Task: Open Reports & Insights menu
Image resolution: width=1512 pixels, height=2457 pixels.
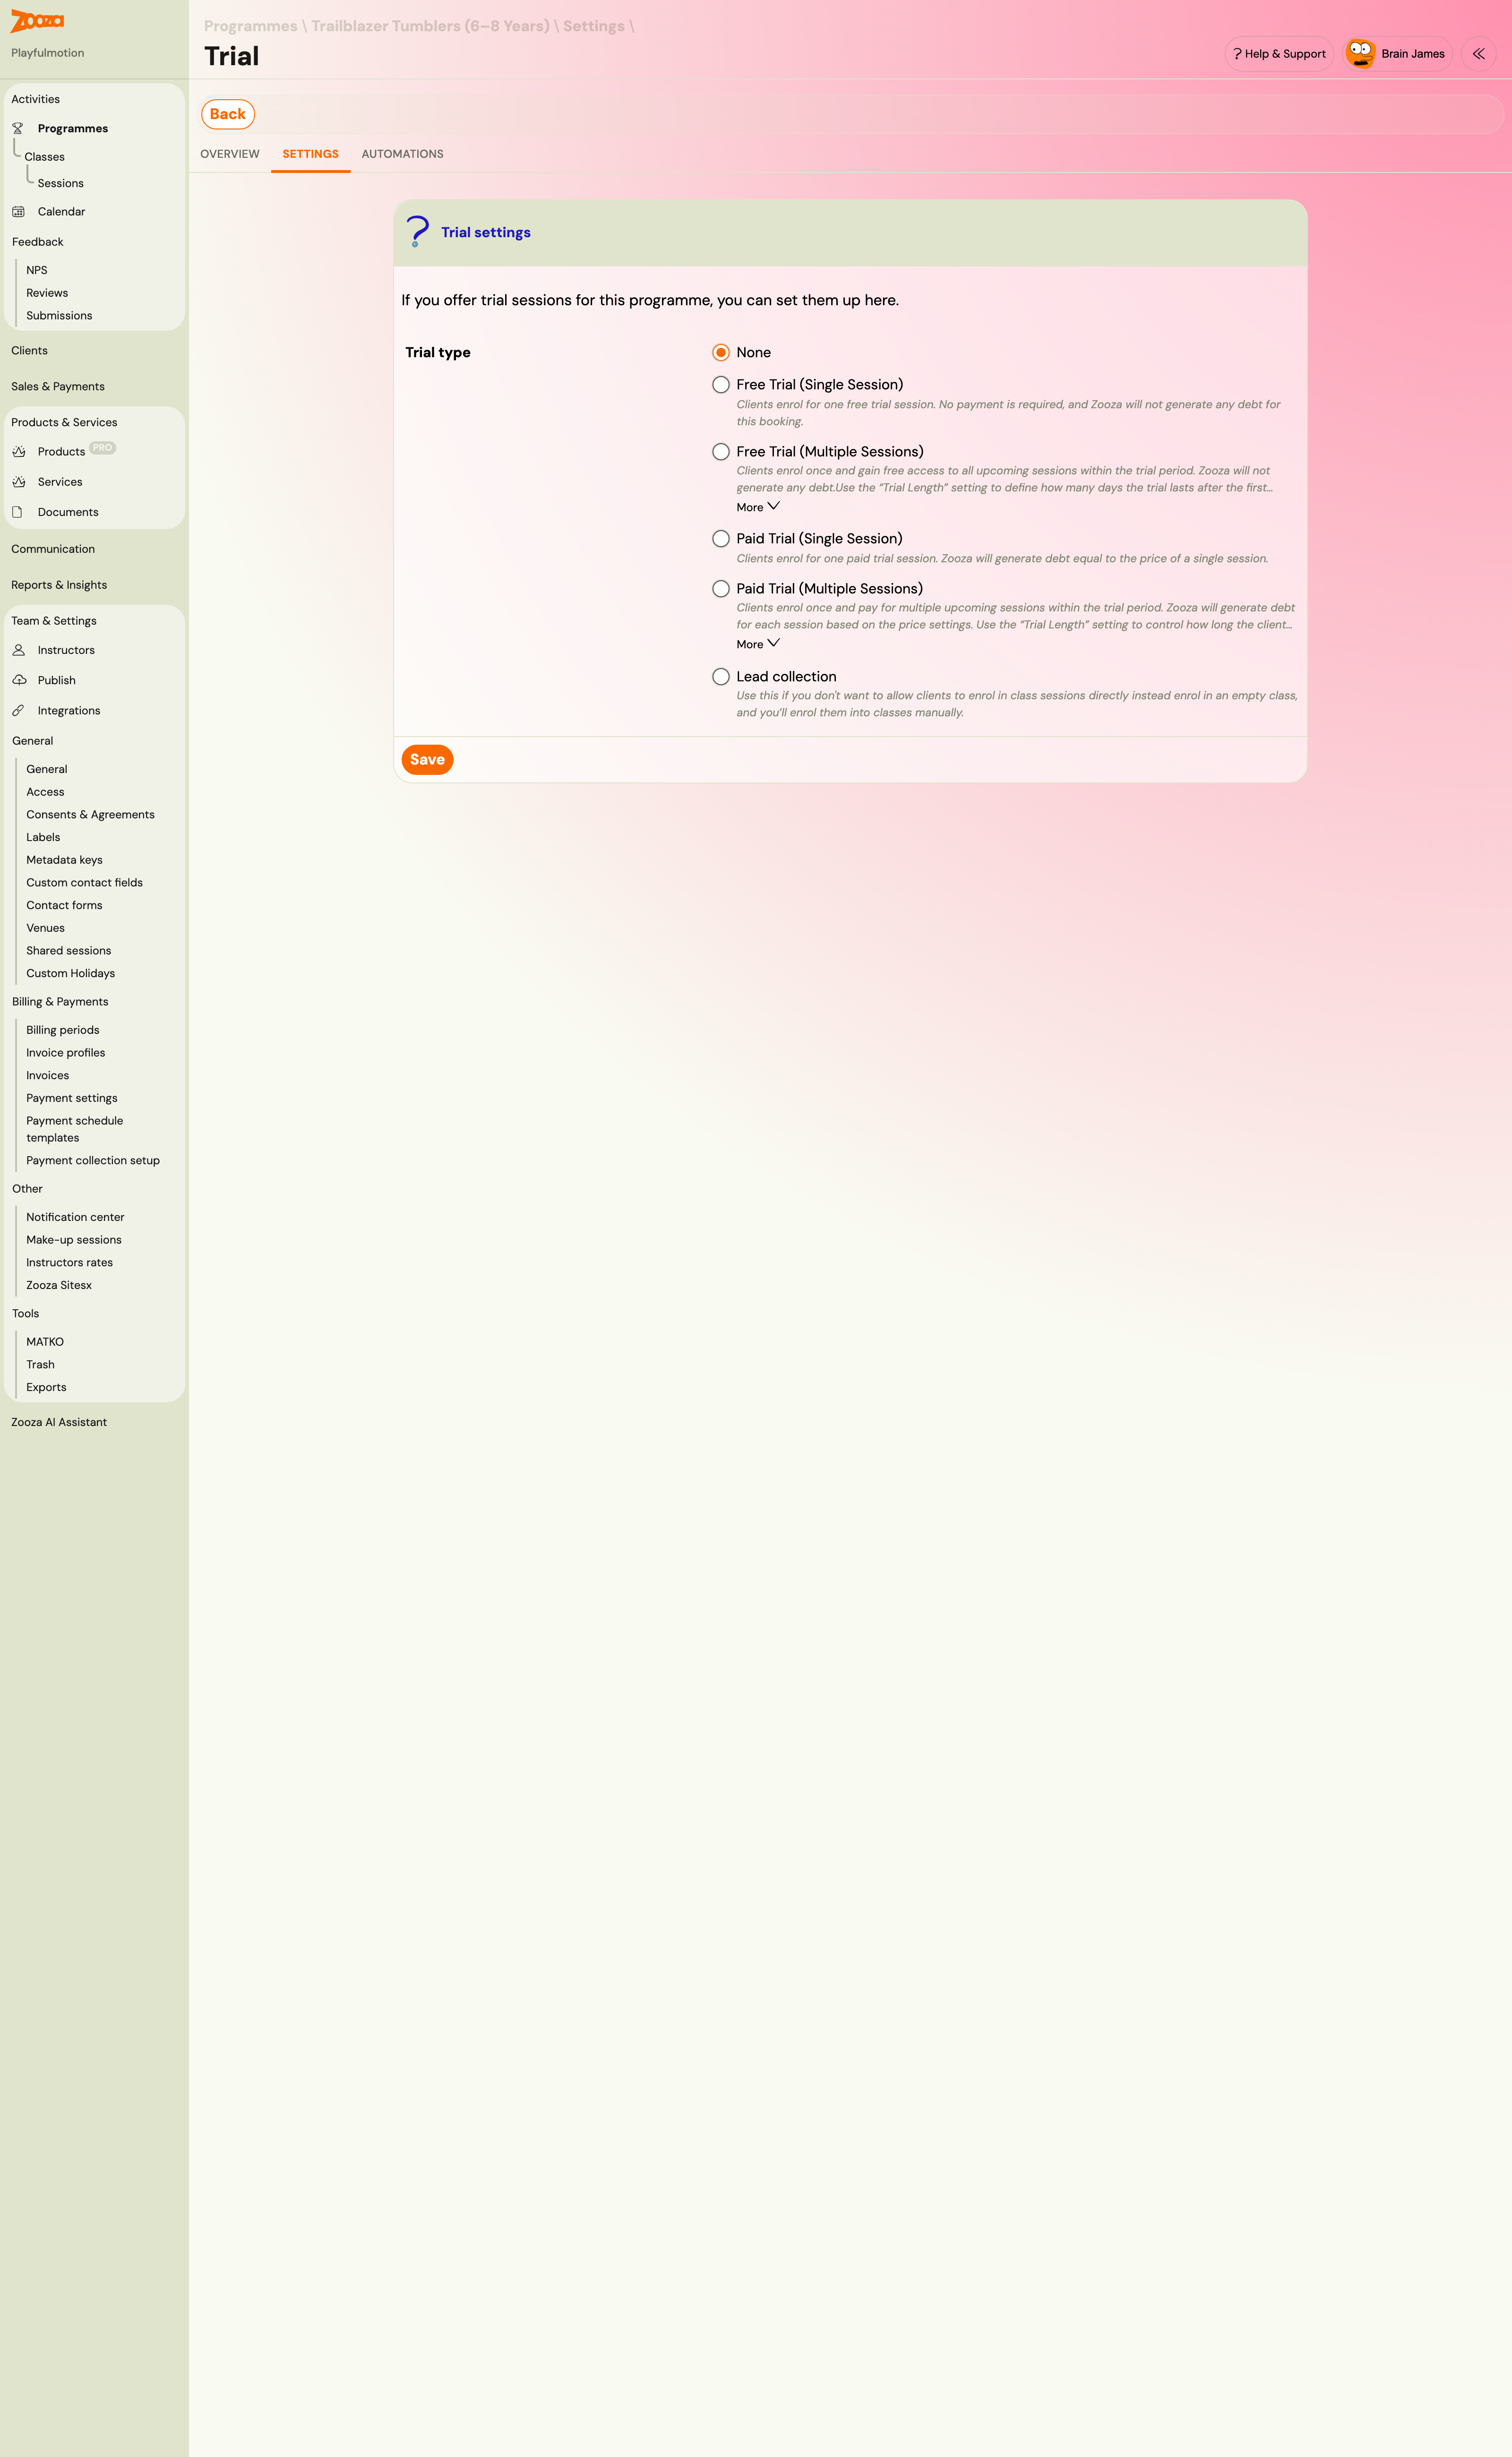Action: click(59, 585)
